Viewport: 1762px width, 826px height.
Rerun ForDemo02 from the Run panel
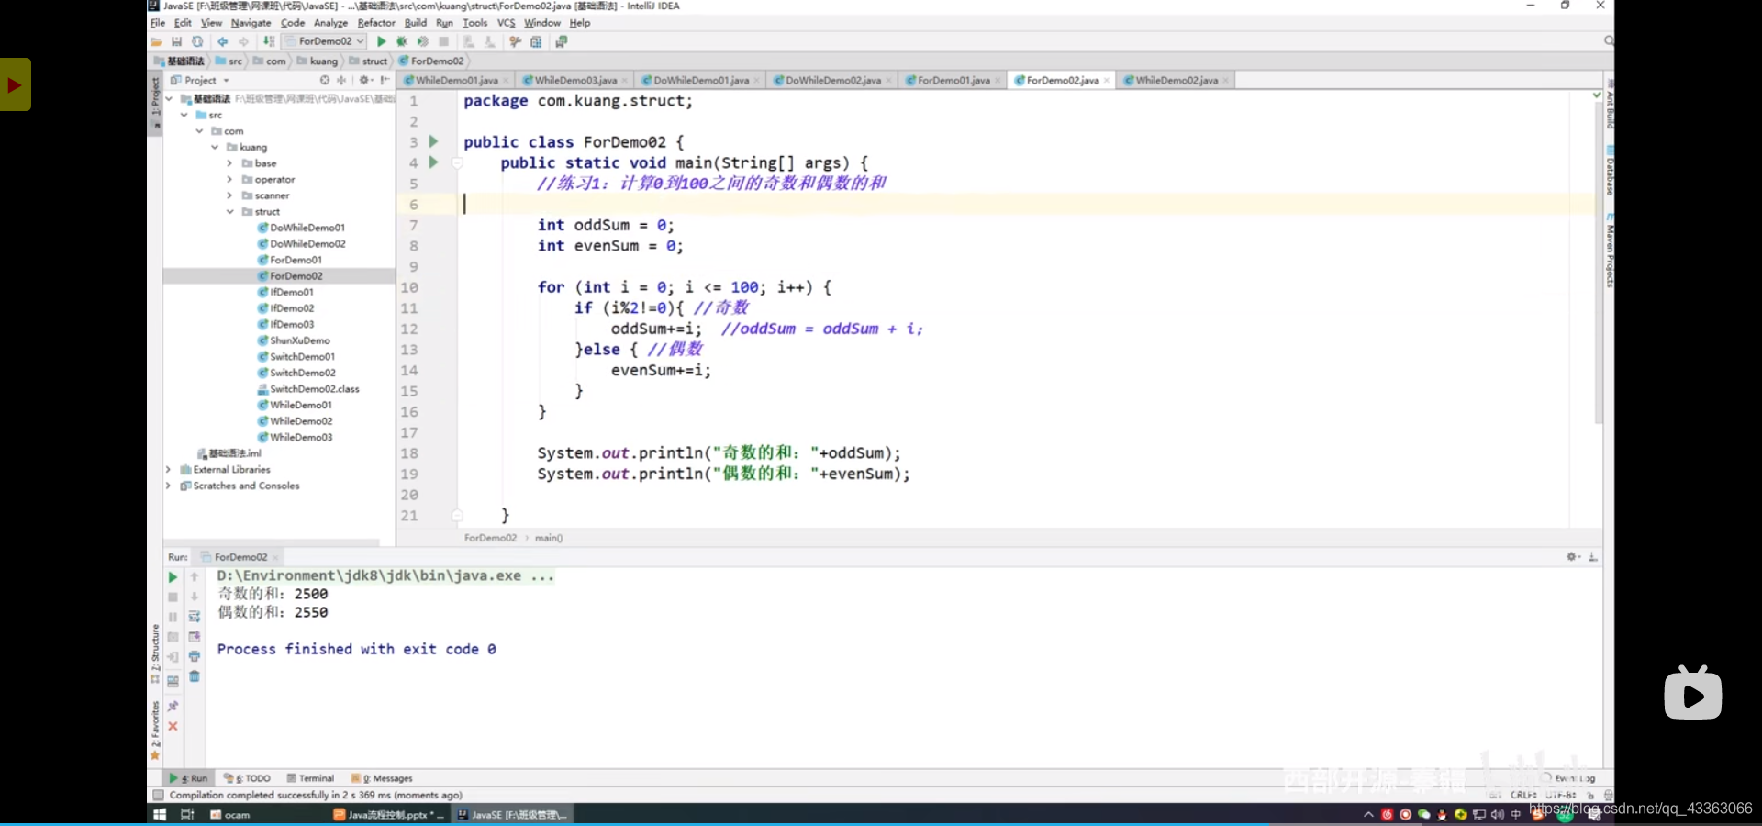click(x=173, y=577)
